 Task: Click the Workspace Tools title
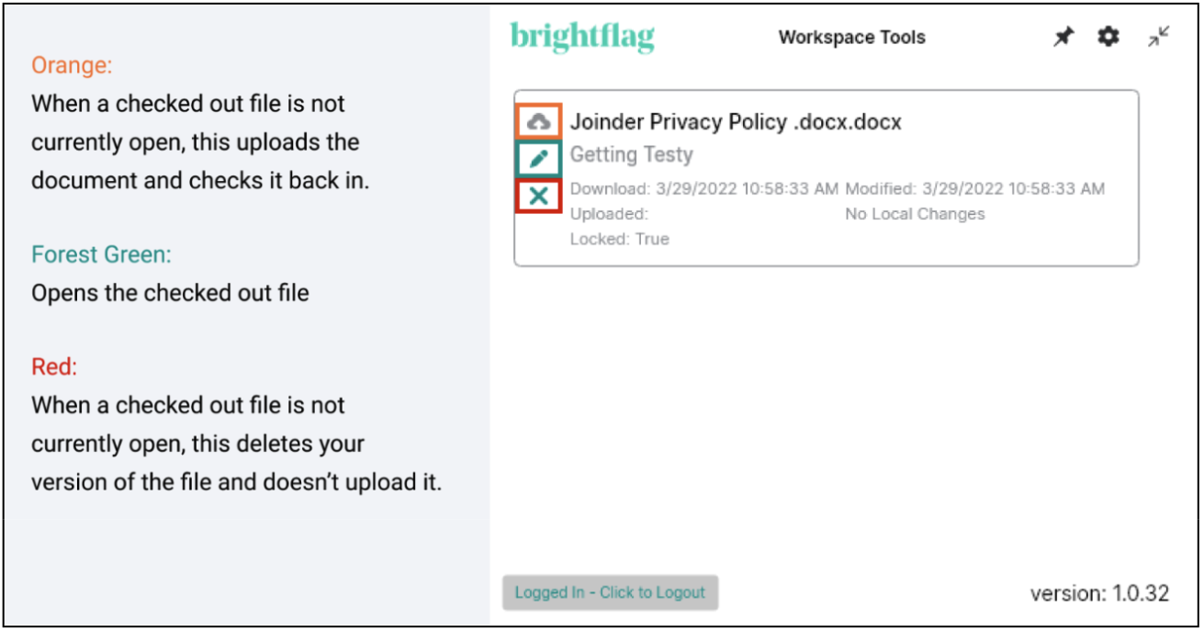tap(851, 38)
